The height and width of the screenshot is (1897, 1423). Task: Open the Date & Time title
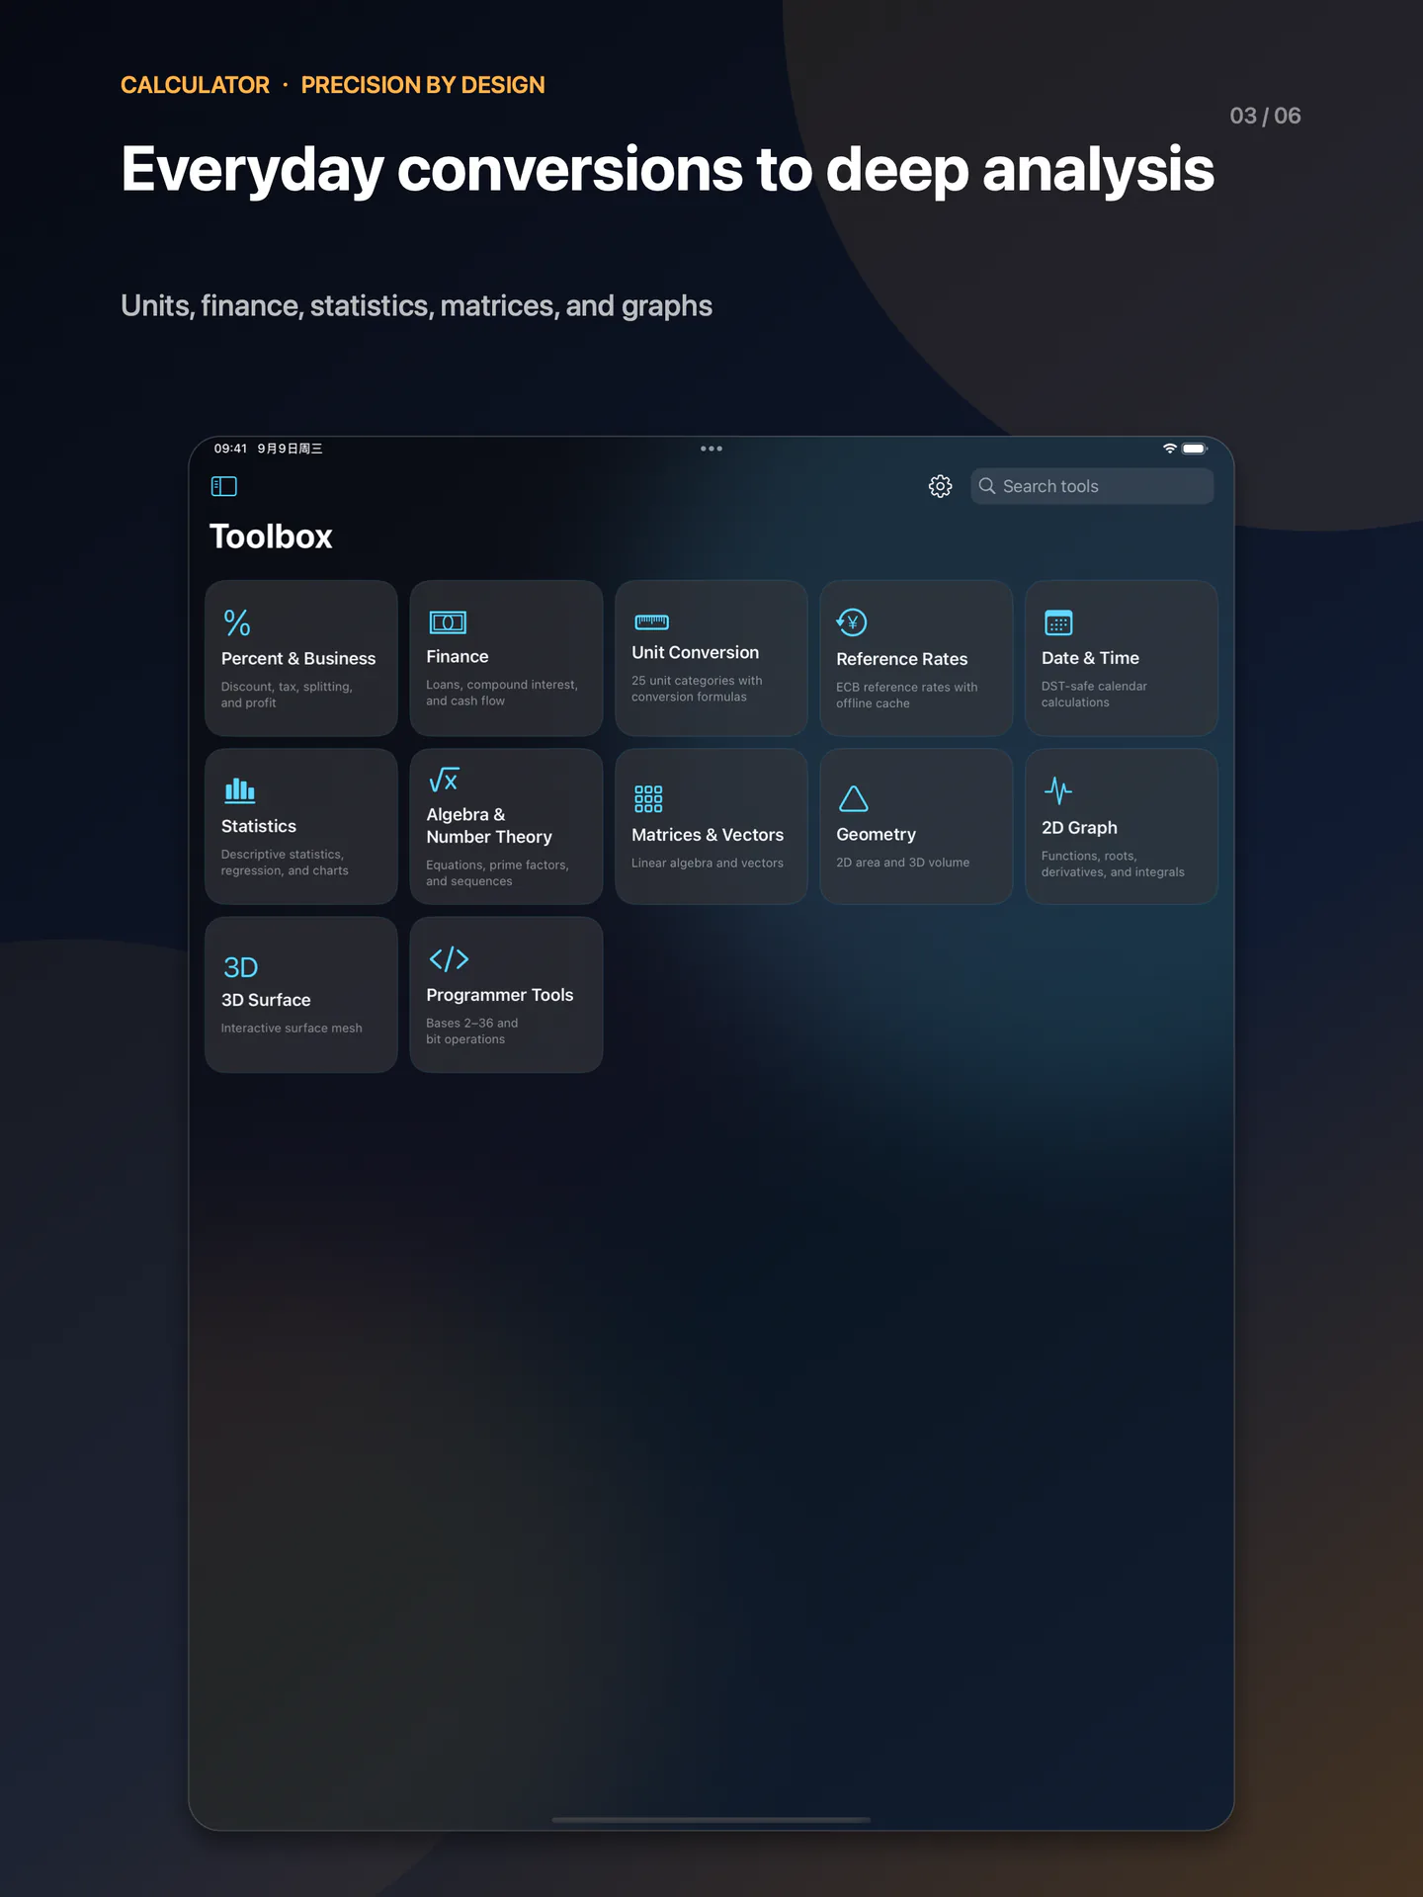tap(1090, 658)
